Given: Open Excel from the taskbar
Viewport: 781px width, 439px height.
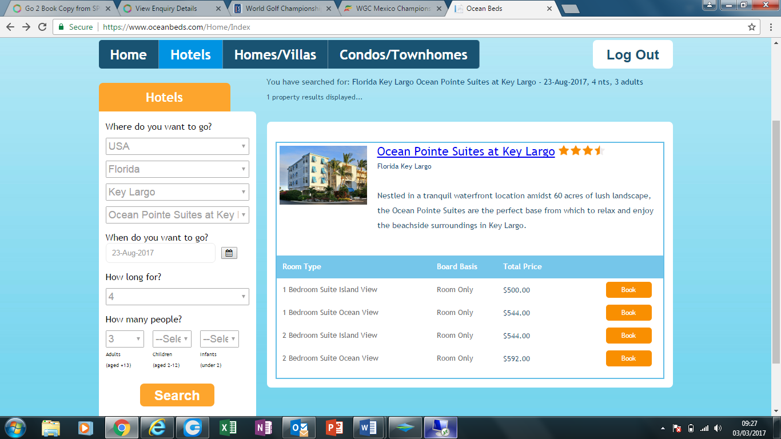Looking at the screenshot, I should coord(228,428).
